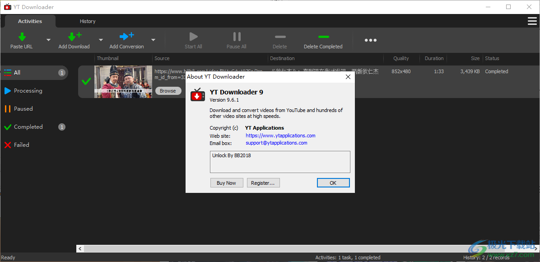Open more actions with the ellipsis icon

point(370,40)
